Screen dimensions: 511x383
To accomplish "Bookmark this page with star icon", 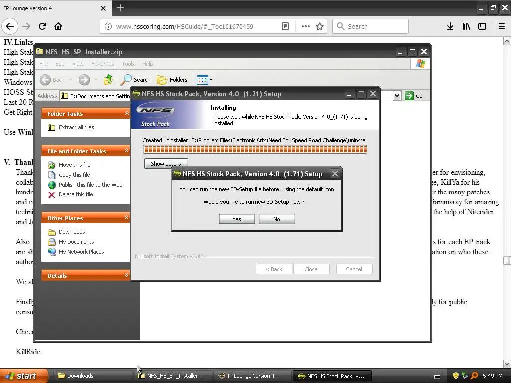I will pos(320,26).
